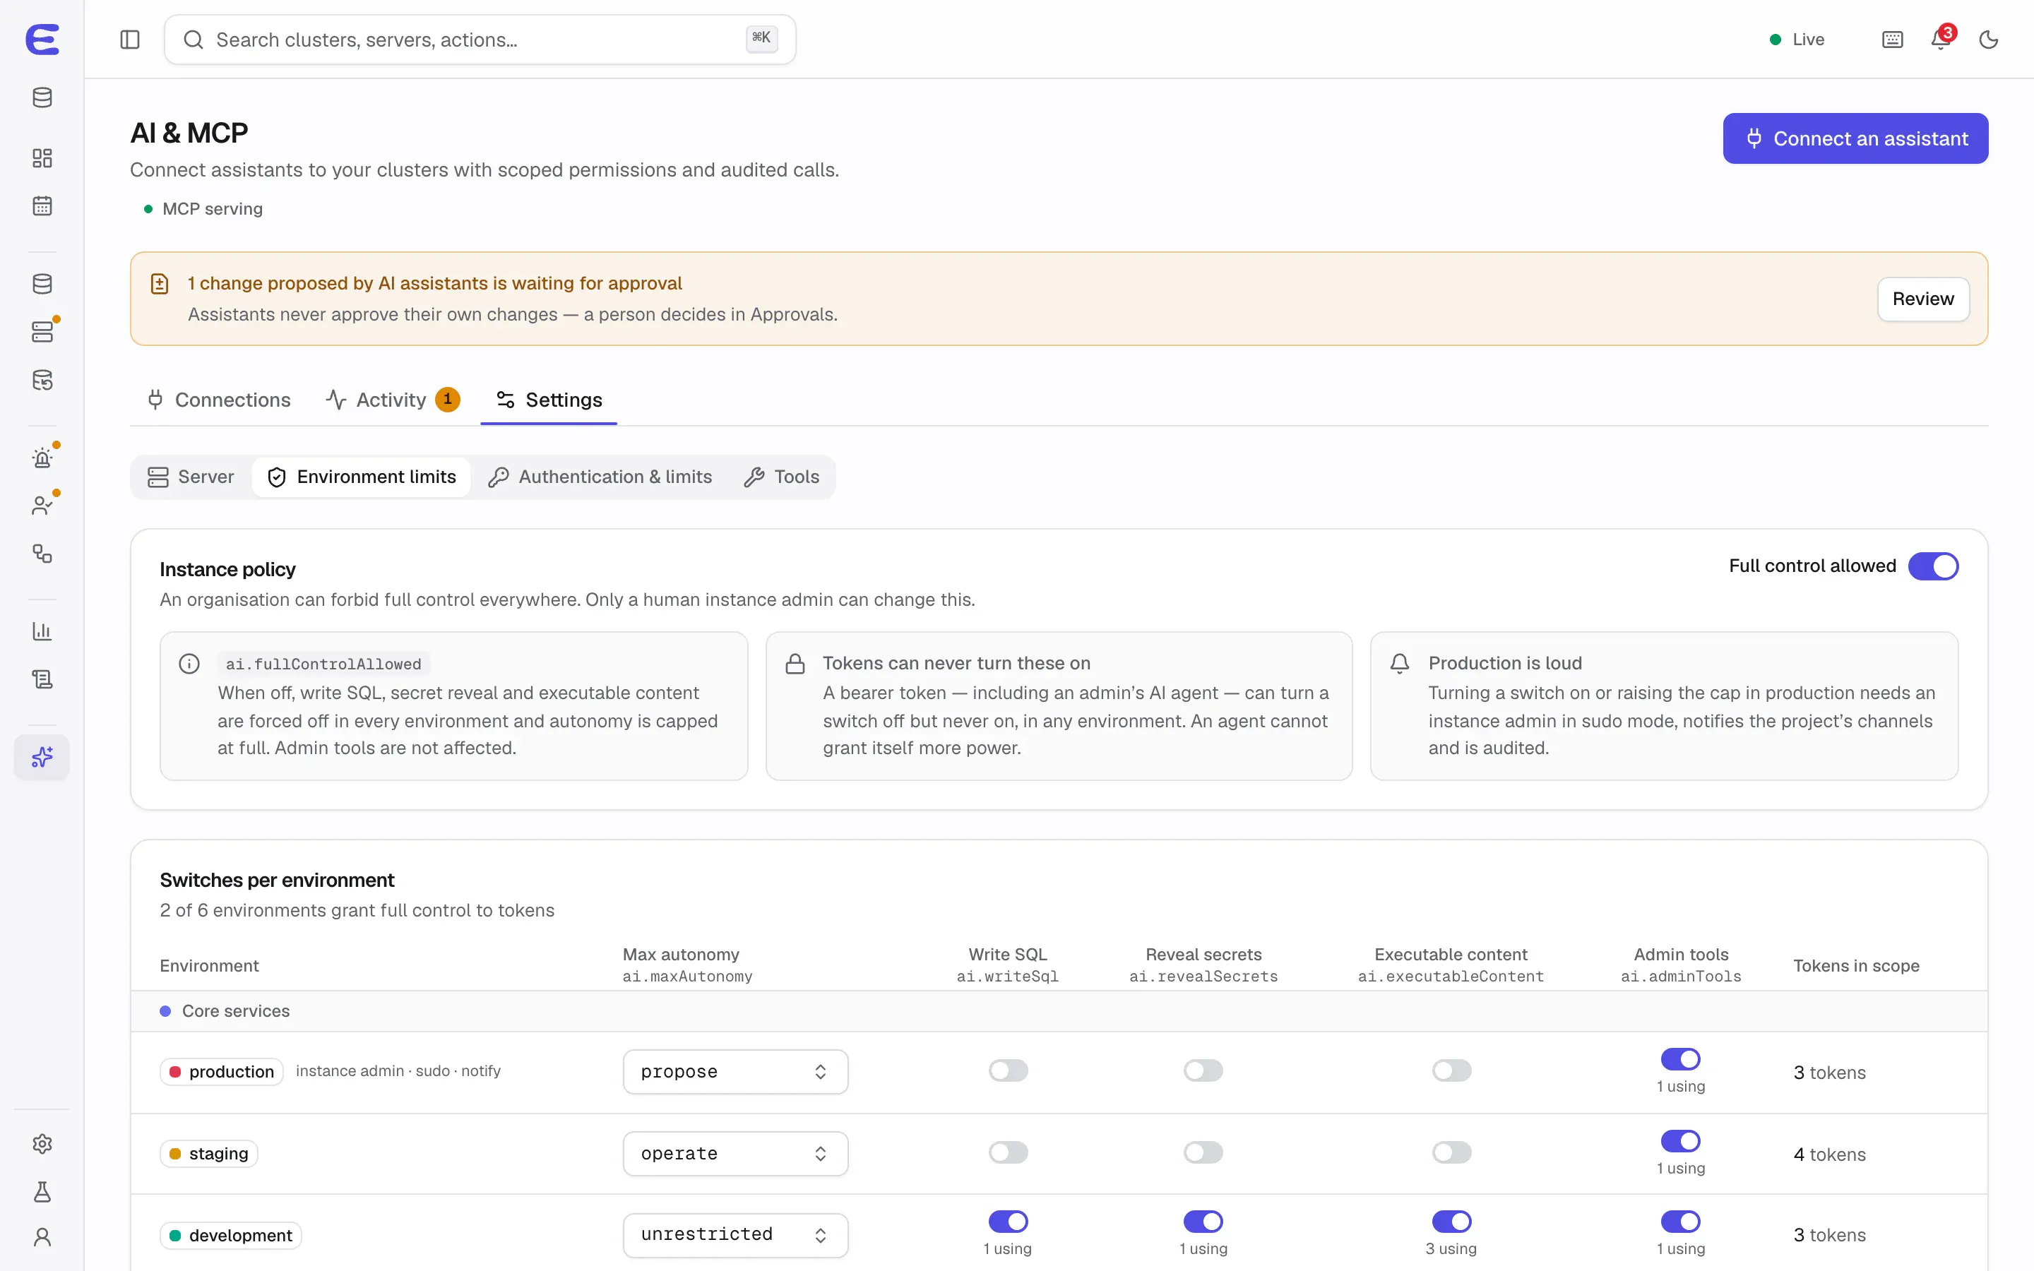2034x1271 pixels.
Task: Enable Write SQL for production
Action: pos(1008,1070)
